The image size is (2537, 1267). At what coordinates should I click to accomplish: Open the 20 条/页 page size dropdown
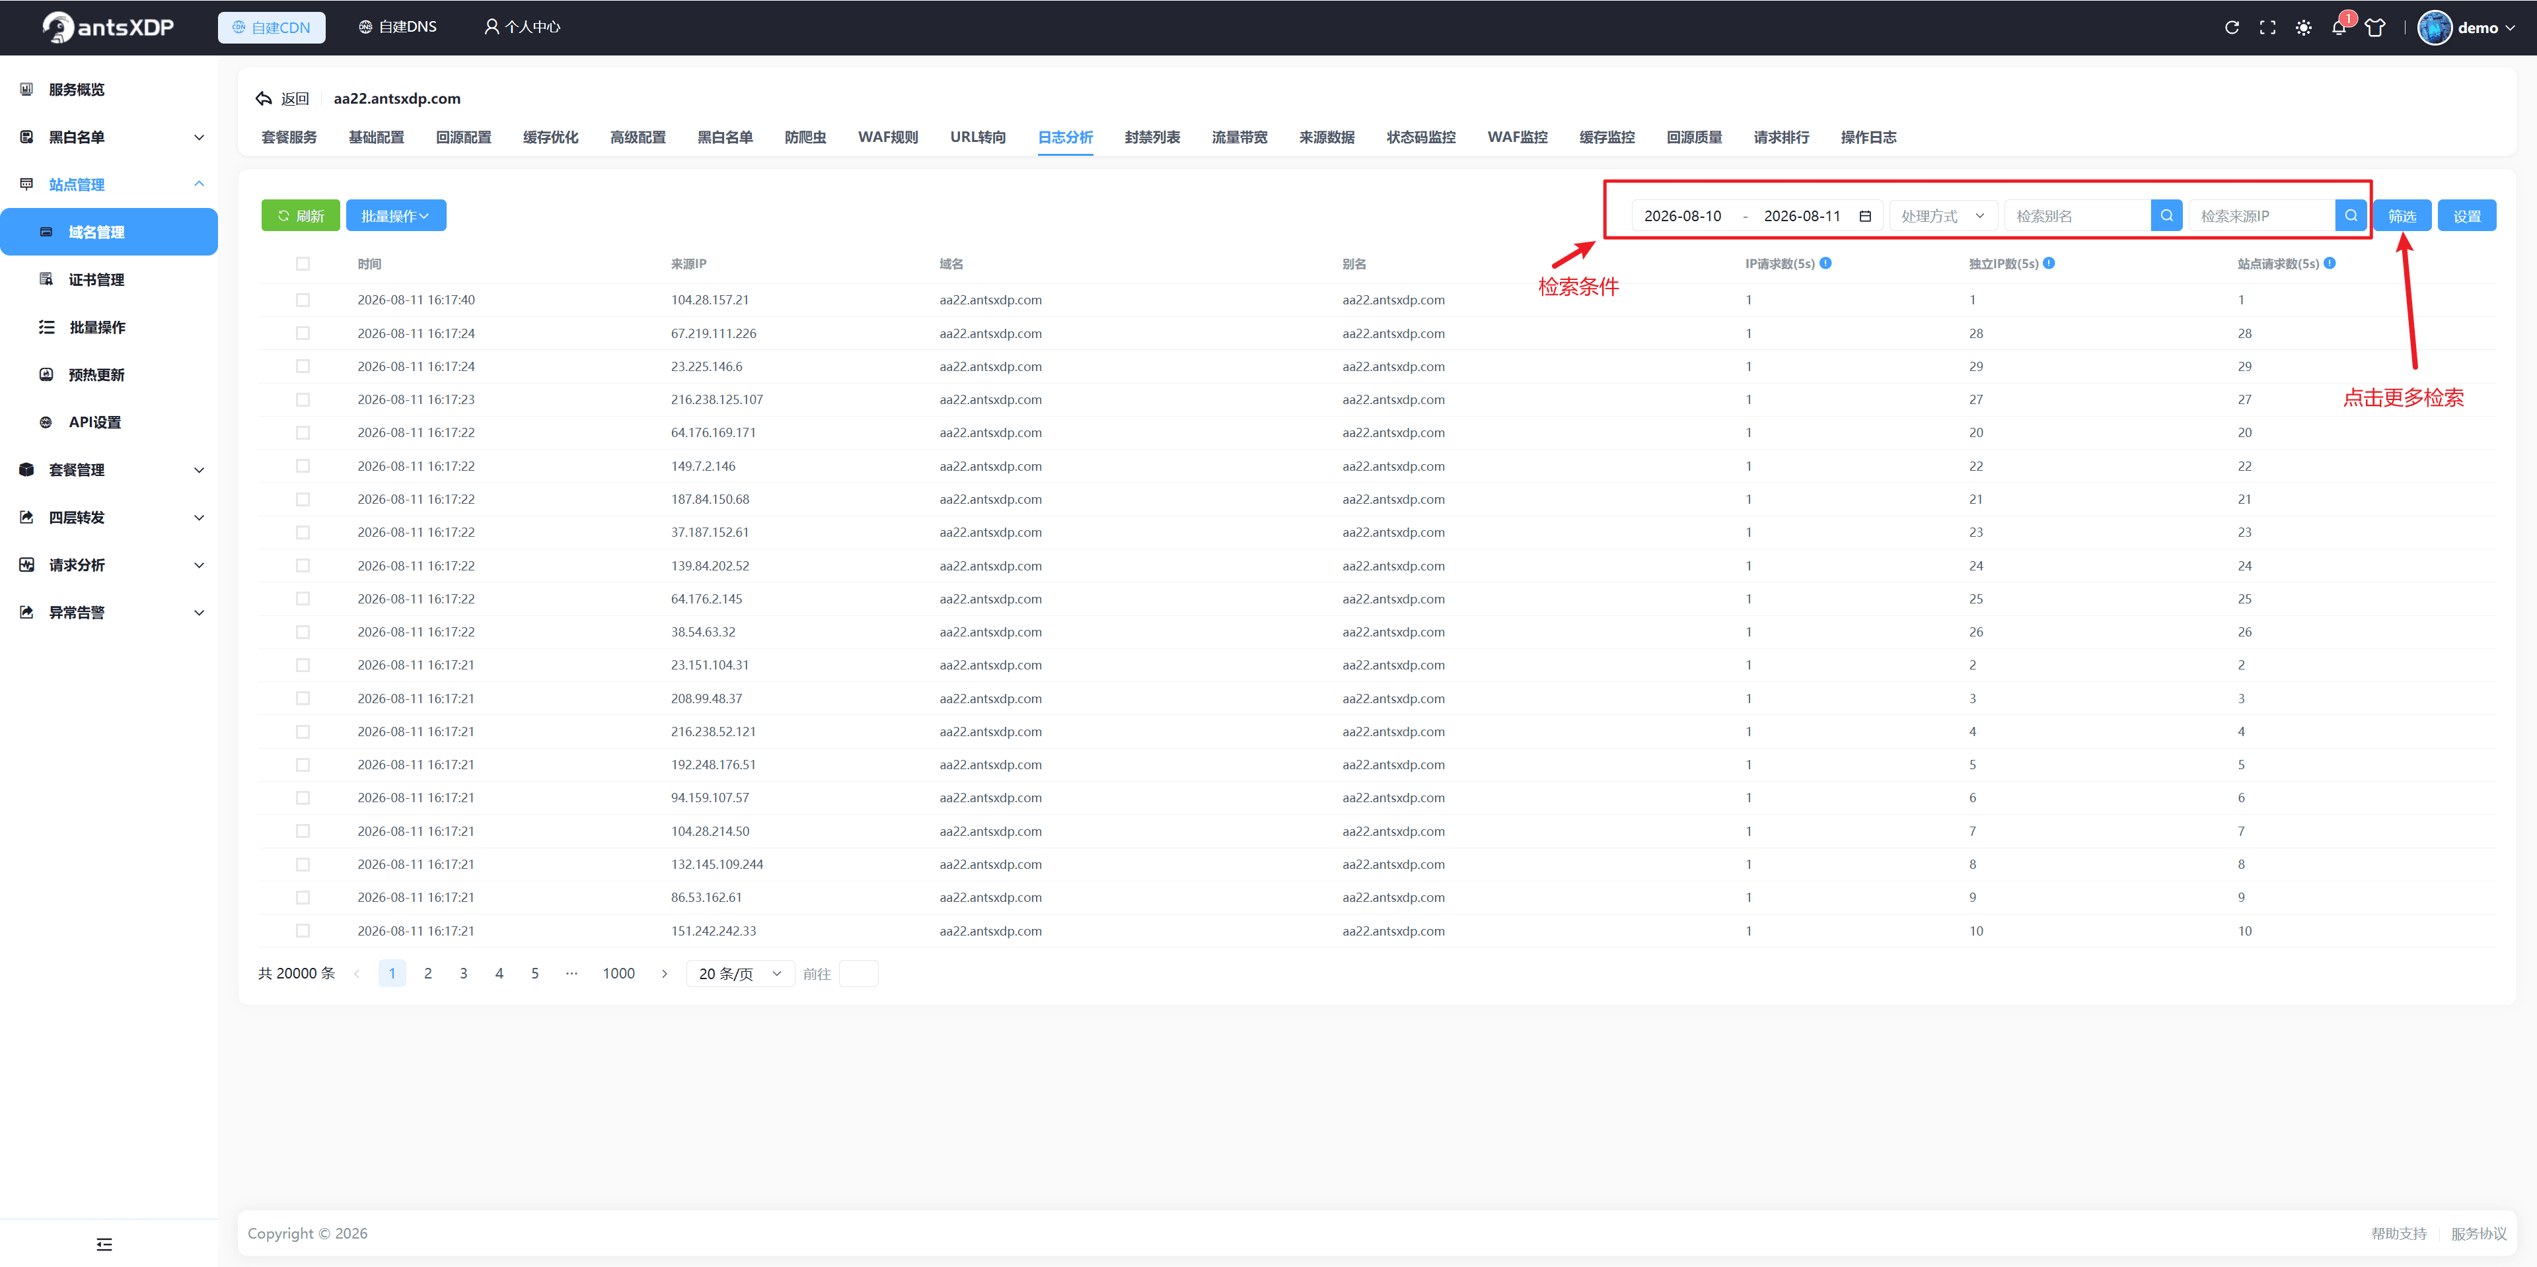[x=740, y=974]
